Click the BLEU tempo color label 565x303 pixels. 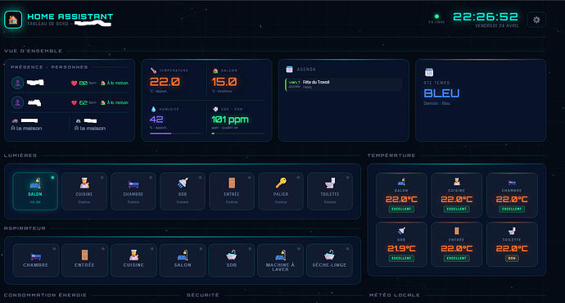tap(441, 93)
